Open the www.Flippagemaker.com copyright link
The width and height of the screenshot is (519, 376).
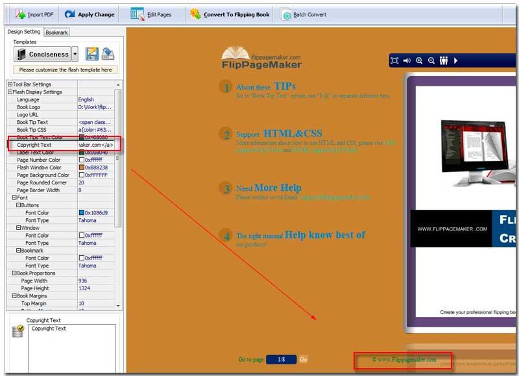click(404, 359)
